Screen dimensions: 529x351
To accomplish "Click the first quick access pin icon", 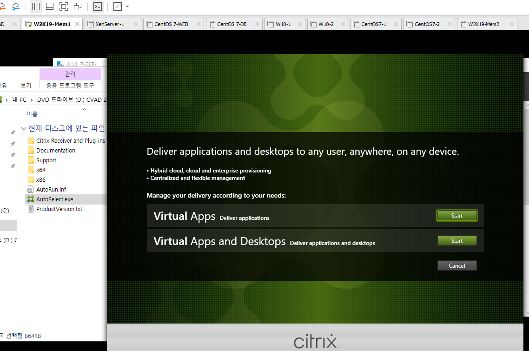I will click(13, 132).
